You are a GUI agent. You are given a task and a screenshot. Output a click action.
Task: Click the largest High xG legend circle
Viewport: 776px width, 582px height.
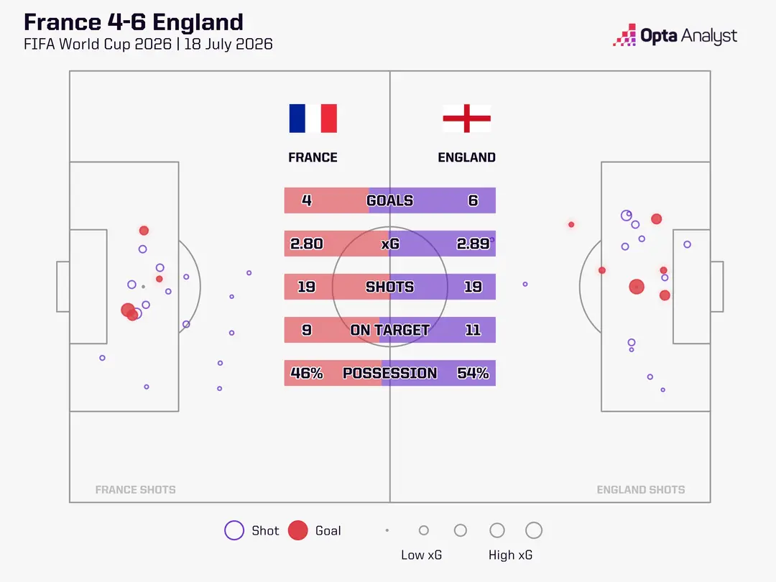533,530
